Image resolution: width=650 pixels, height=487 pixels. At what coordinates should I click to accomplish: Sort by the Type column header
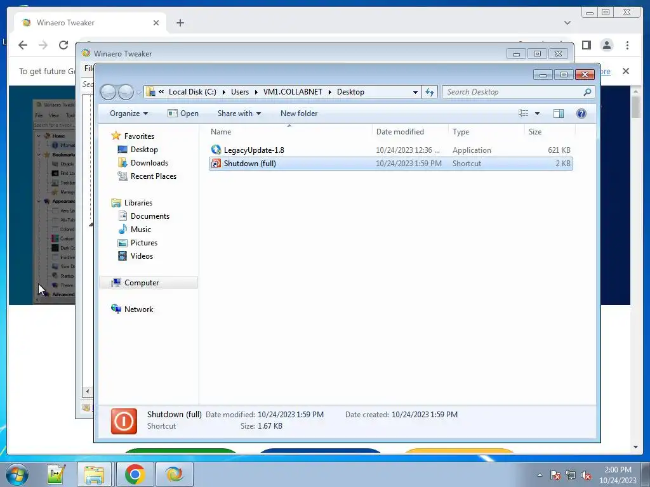tap(486, 132)
